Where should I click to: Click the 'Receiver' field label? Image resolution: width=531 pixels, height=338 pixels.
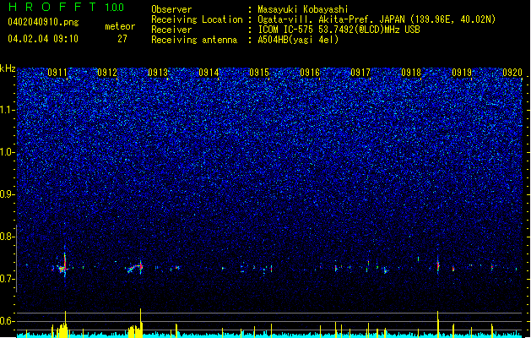(x=171, y=30)
